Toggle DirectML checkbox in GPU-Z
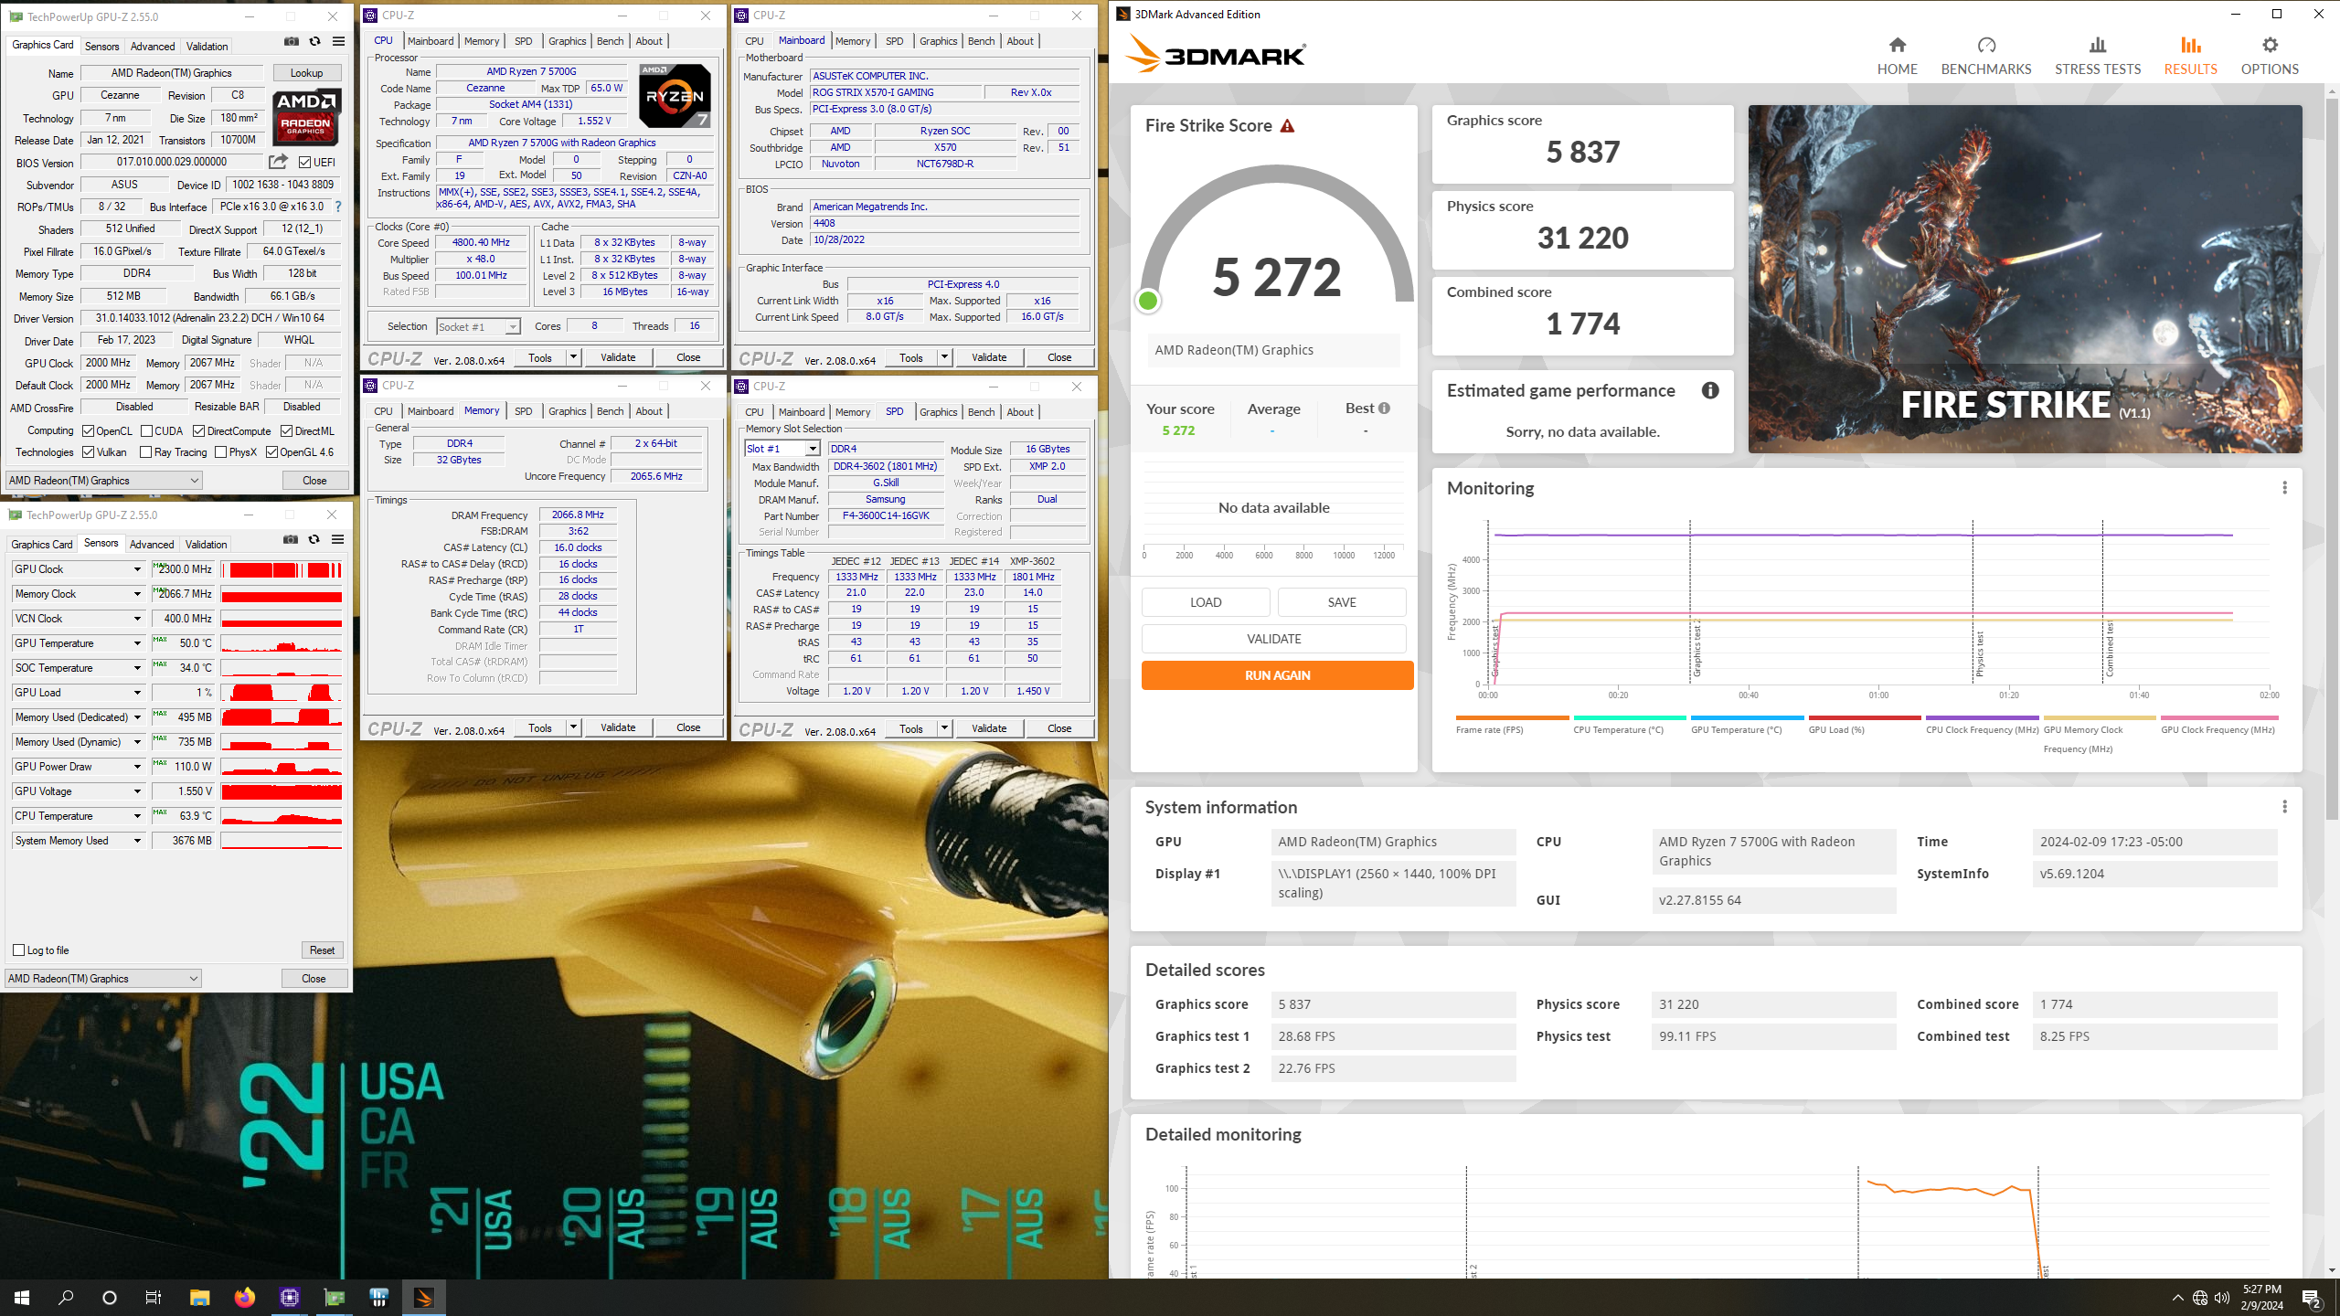 click(x=286, y=431)
